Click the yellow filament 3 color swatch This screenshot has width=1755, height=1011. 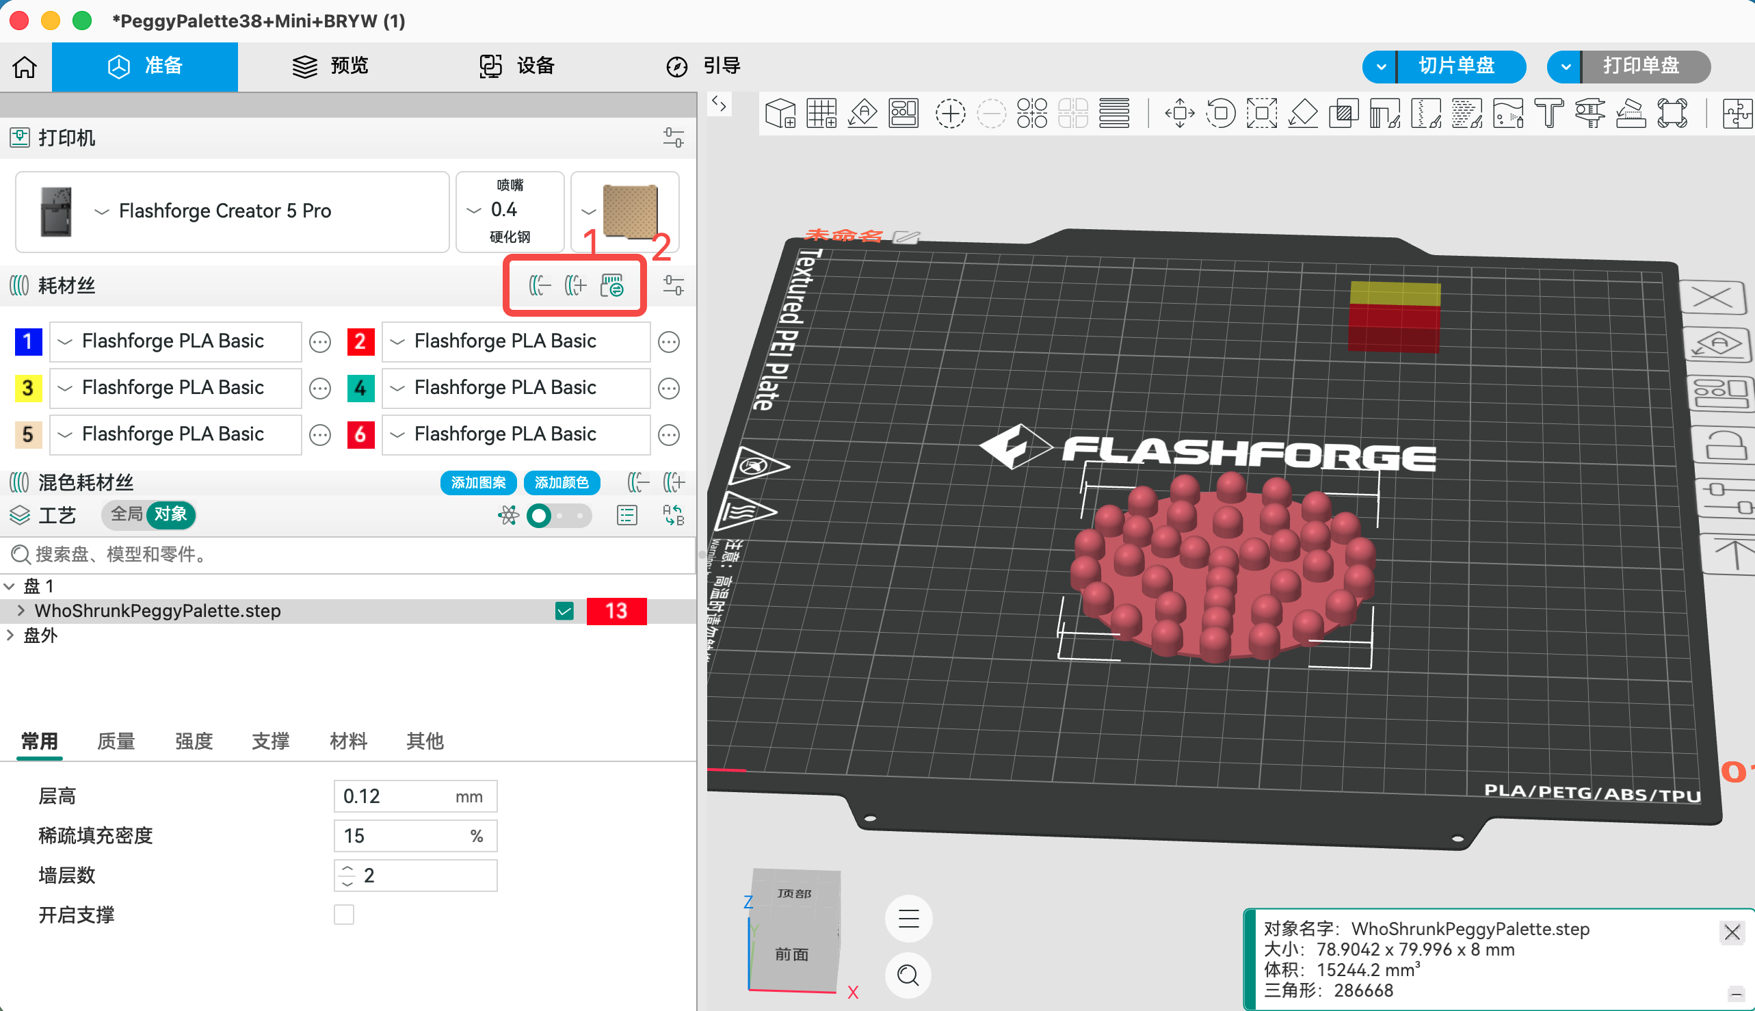(29, 387)
